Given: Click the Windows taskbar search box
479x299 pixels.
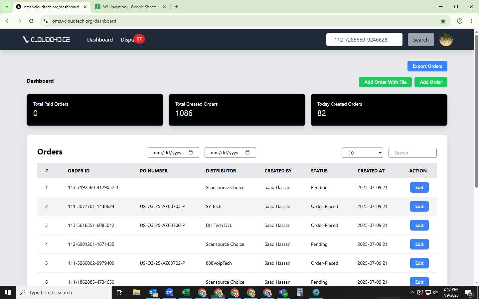Looking at the screenshot, I should [x=64, y=292].
